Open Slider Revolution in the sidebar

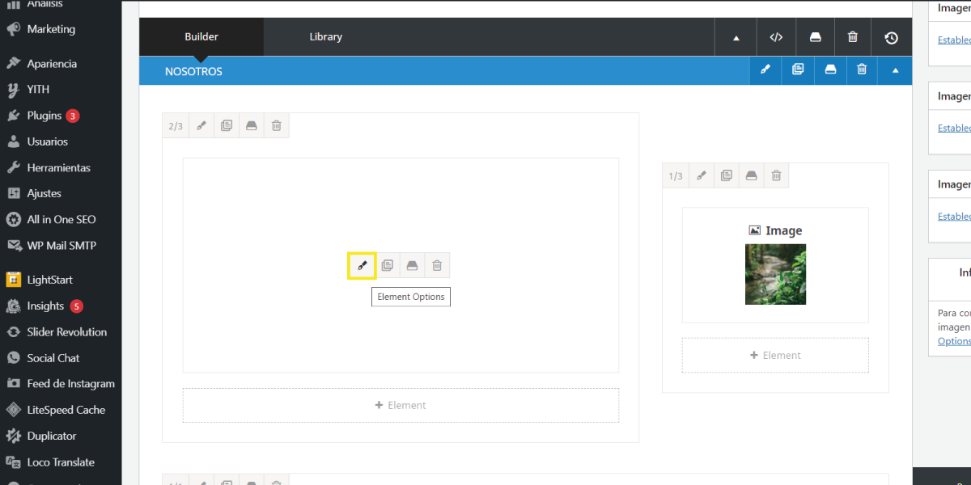tap(66, 332)
